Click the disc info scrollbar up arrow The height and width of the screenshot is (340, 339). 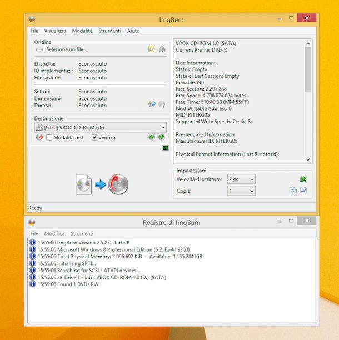308,43
